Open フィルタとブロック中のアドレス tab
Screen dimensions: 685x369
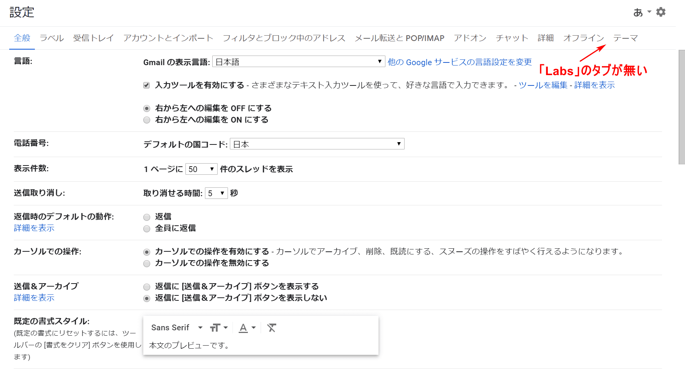(x=284, y=38)
